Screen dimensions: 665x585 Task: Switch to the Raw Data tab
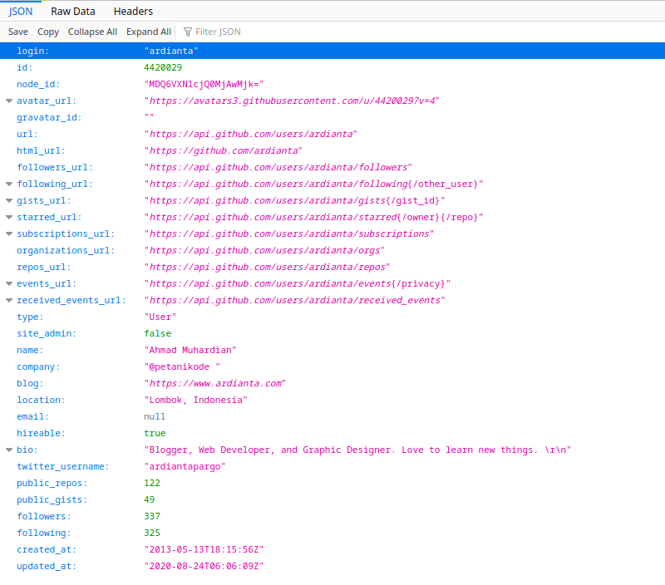pyautogui.click(x=72, y=11)
